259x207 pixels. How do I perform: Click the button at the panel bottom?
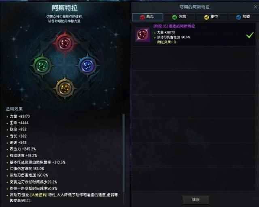click(195, 200)
